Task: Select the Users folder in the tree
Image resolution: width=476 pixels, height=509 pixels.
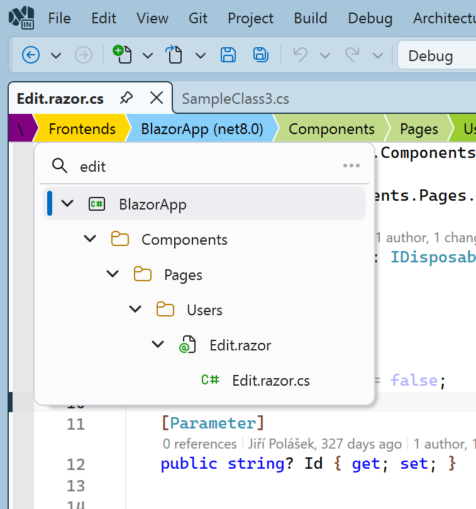Action: pyautogui.click(x=204, y=310)
